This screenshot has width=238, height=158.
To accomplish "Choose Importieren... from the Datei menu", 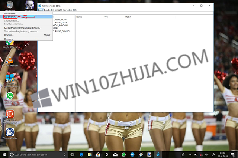I will click(x=26, y=13).
